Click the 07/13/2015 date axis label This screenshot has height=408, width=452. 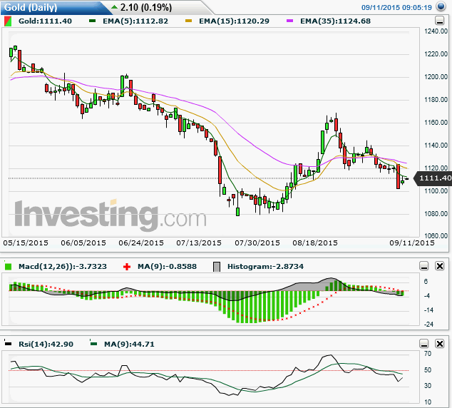199,243
